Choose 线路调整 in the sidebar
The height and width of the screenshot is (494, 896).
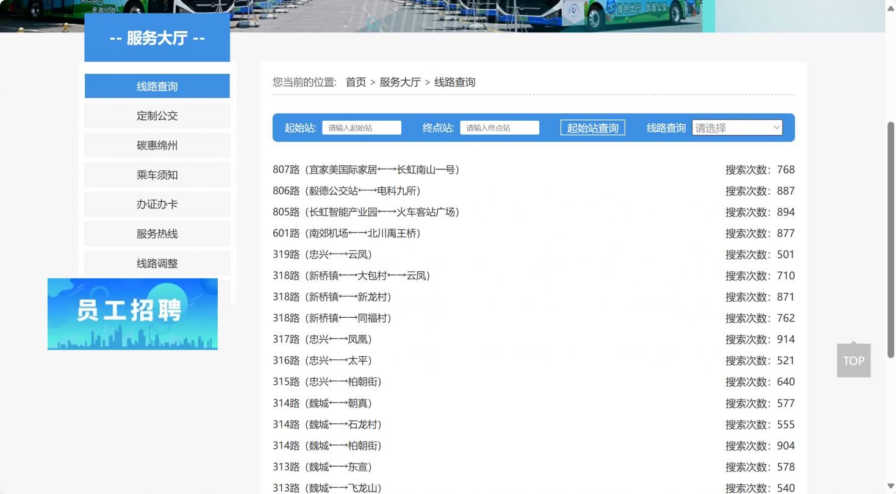[x=157, y=263]
